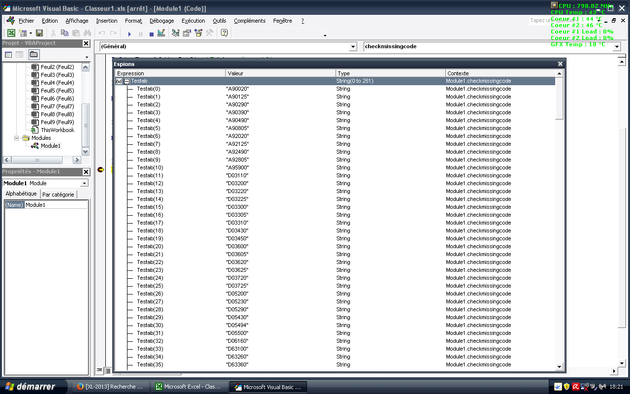The height and width of the screenshot is (394, 630).
Task: Toggle Design Mode icon
Action: click(x=161, y=33)
